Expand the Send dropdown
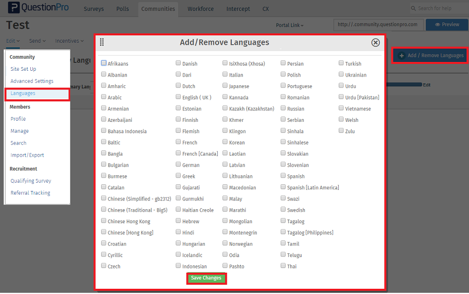Image resolution: width=469 pixels, height=294 pixels. point(38,41)
